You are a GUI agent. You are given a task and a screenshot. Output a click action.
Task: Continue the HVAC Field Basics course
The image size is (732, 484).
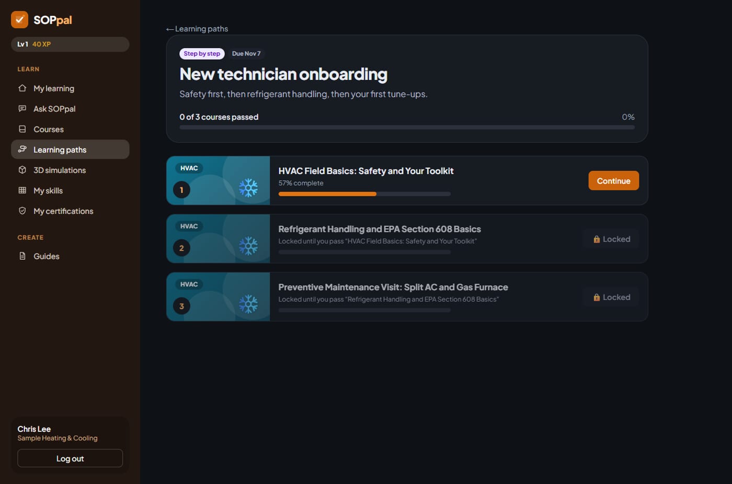[613, 181]
